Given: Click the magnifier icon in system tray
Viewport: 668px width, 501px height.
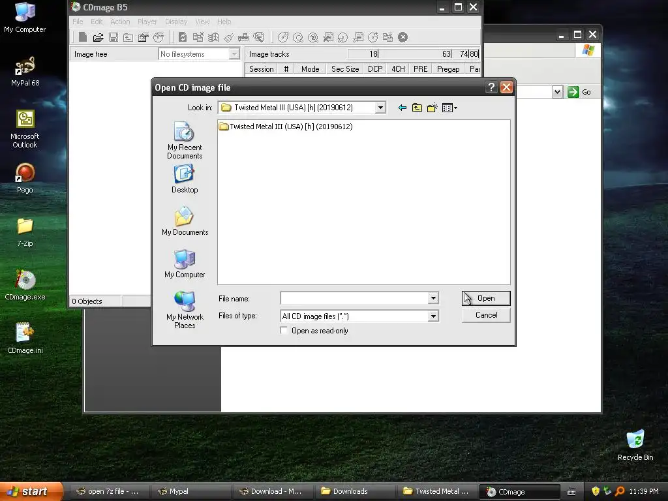Looking at the screenshot, I should pyautogui.click(x=620, y=491).
